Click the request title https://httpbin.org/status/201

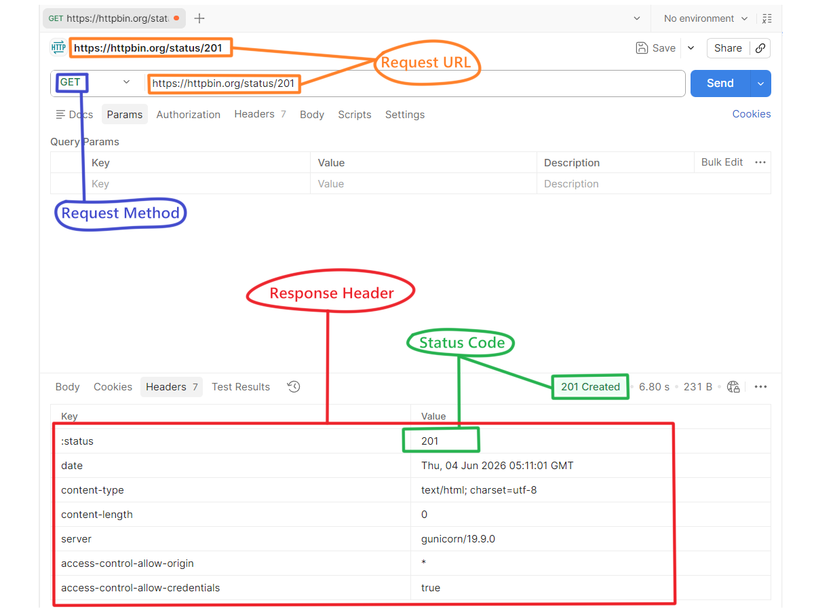point(148,48)
